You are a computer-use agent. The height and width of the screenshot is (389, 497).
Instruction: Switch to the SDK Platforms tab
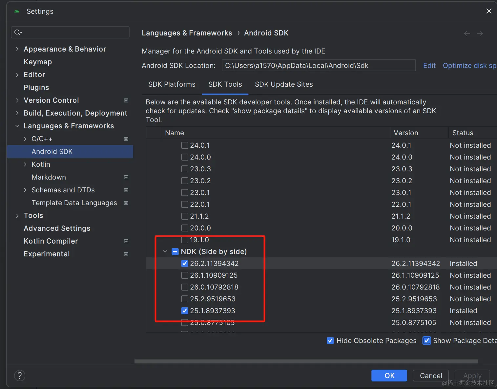coord(172,84)
